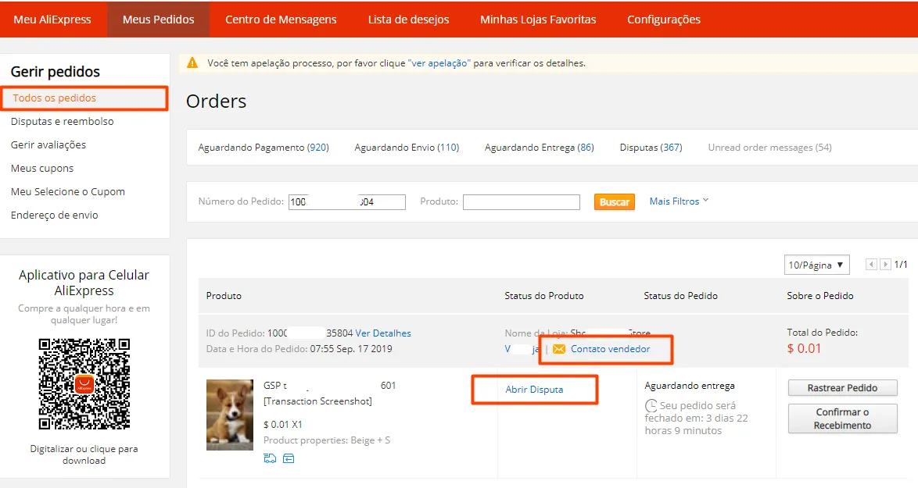Open the 10/Página dropdown

(x=816, y=265)
